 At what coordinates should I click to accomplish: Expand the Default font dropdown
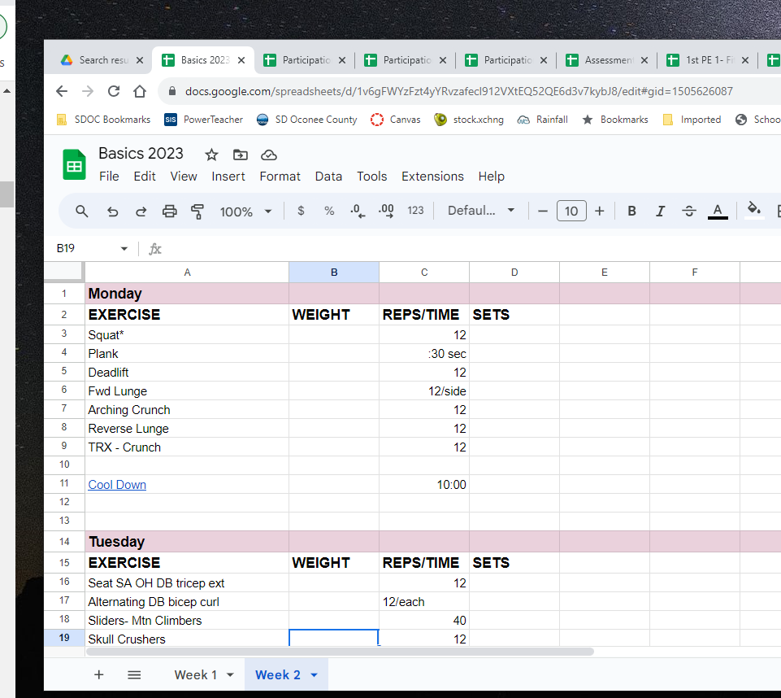pyautogui.click(x=481, y=211)
